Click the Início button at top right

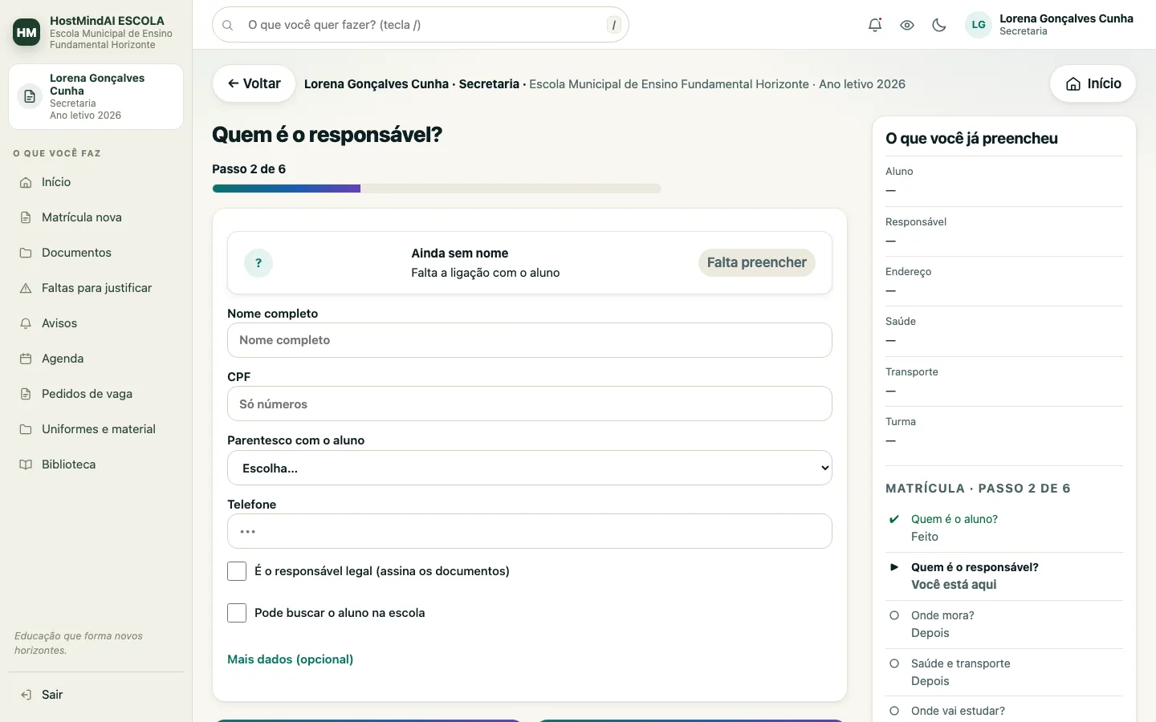click(1093, 83)
